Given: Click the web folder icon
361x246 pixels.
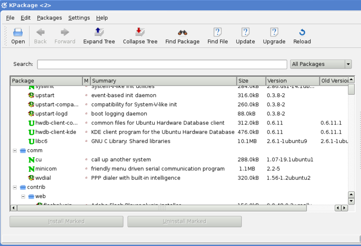Looking at the screenshot, I should (31, 196).
